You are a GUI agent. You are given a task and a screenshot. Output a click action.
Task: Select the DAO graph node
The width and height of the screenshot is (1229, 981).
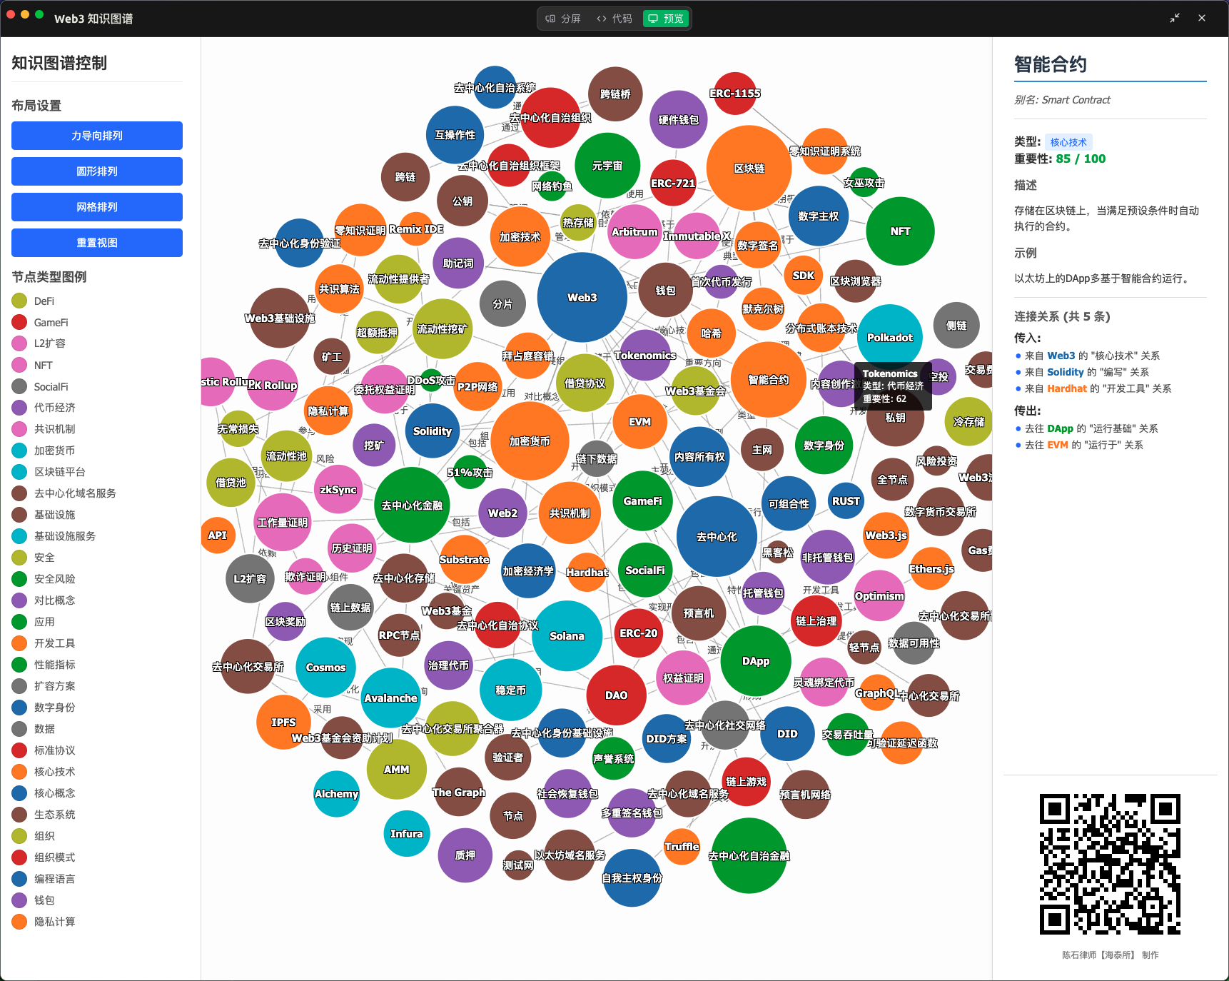tap(617, 695)
